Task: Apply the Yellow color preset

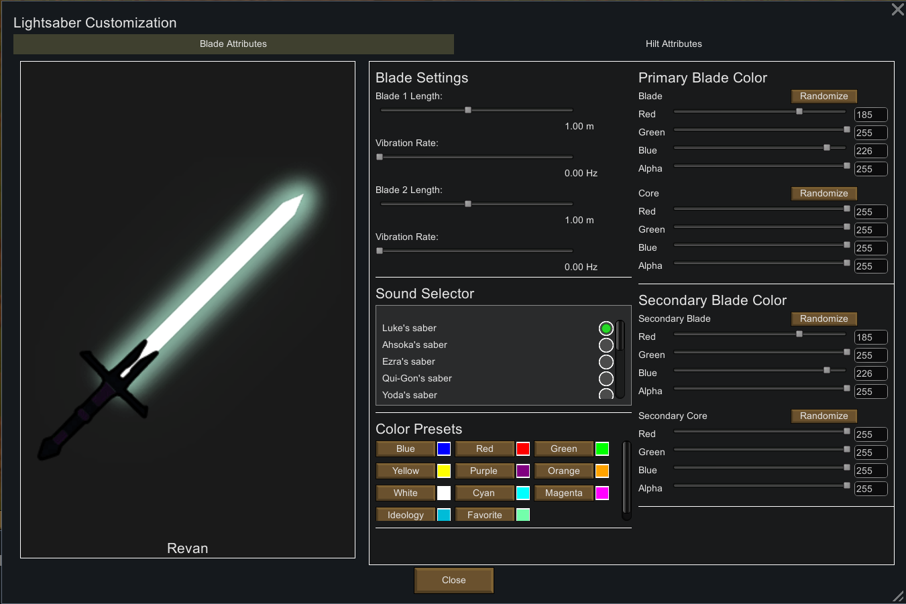Action: pyautogui.click(x=406, y=471)
